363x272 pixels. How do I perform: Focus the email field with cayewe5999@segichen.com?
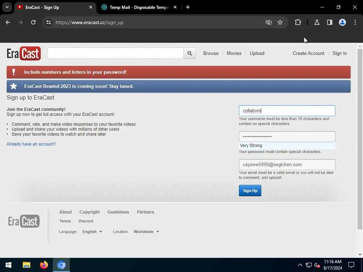(x=287, y=165)
